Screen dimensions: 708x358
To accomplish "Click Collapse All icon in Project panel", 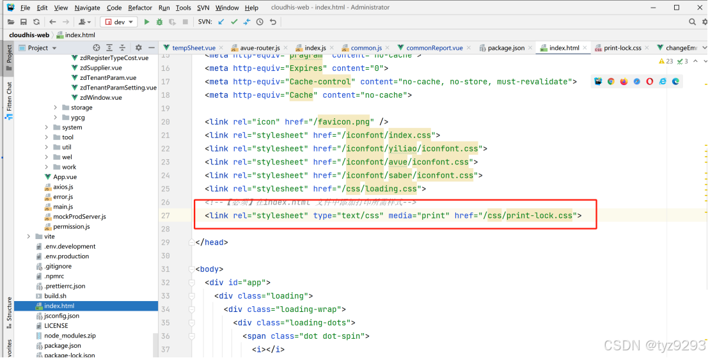I will 122,47.
